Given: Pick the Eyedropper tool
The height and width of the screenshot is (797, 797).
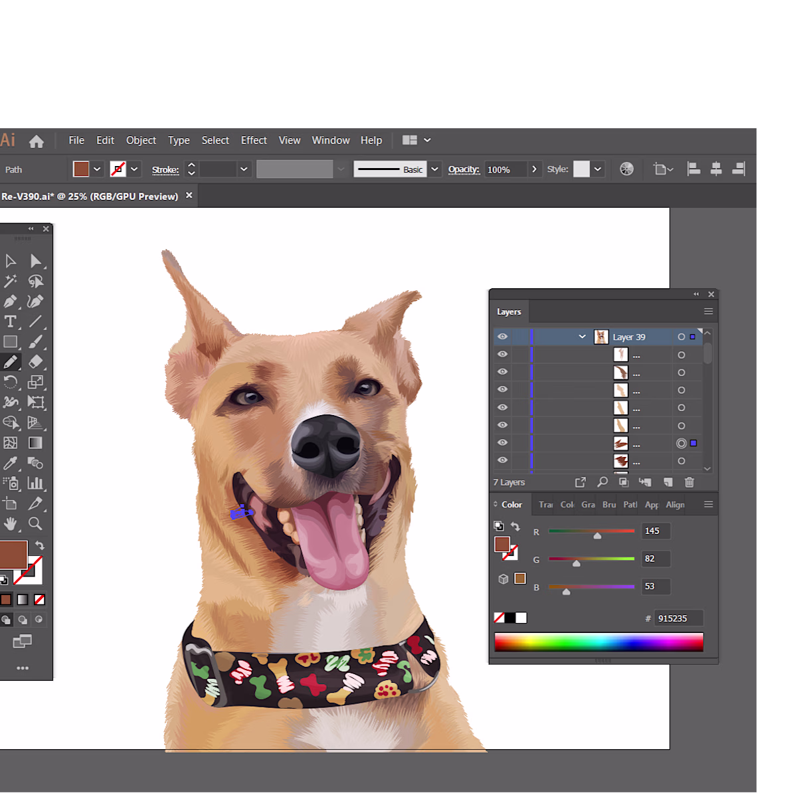Looking at the screenshot, I should pos(11,463).
